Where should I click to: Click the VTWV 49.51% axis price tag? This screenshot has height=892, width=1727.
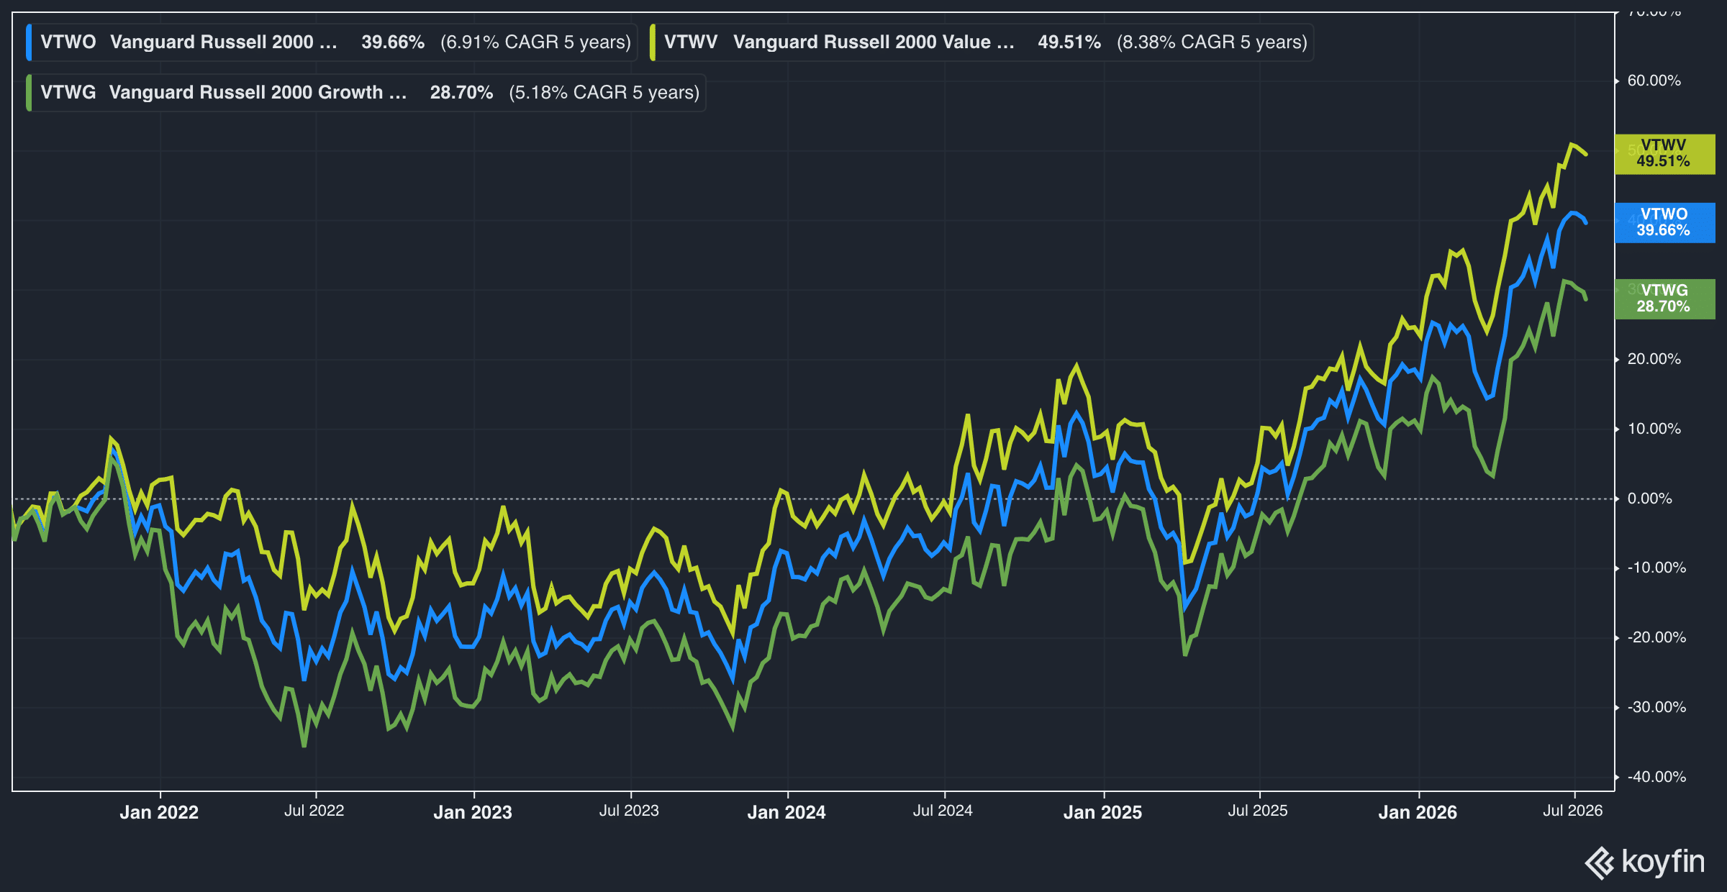(x=1664, y=154)
